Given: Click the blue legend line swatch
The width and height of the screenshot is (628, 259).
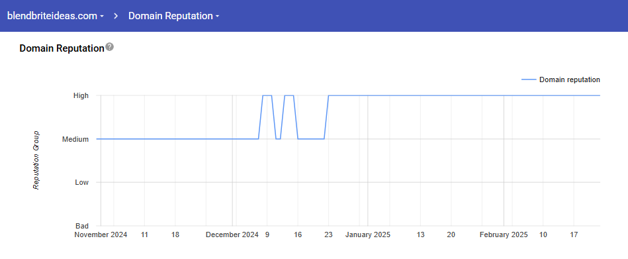Looking at the screenshot, I should coord(529,79).
